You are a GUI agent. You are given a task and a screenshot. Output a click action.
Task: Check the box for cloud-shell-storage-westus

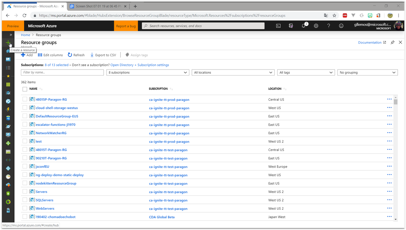click(25, 108)
